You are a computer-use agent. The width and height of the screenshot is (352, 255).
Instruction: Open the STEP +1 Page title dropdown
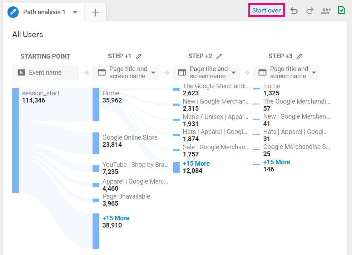click(x=153, y=72)
